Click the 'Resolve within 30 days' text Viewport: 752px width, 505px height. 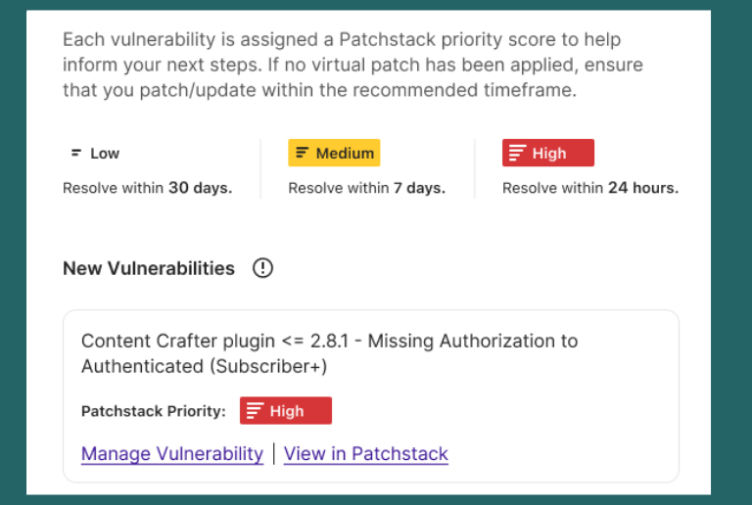(147, 188)
